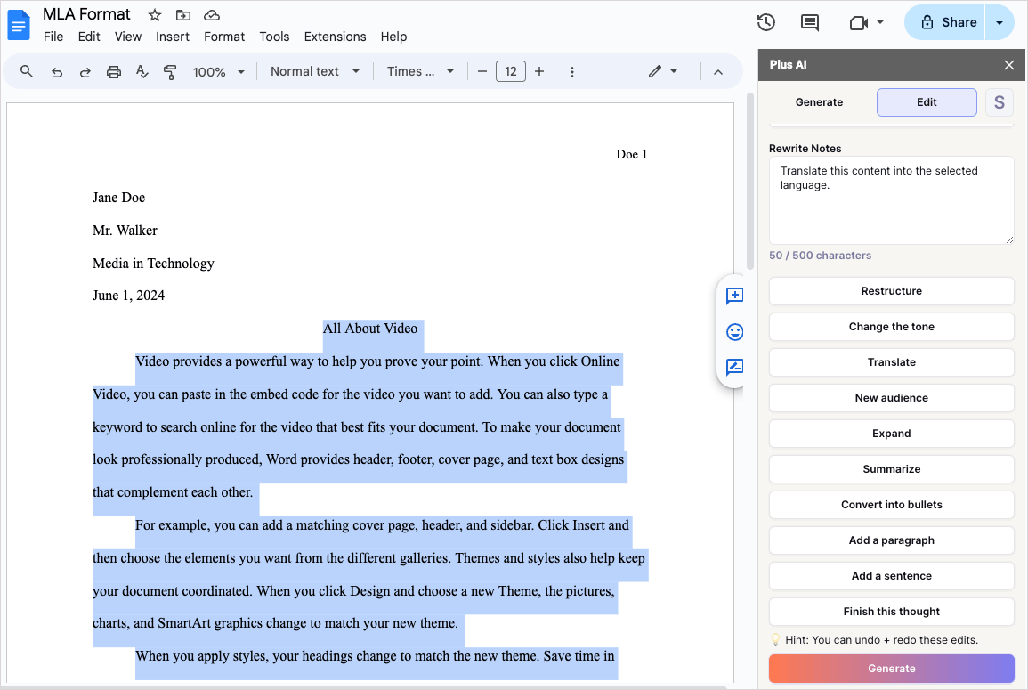Open Insert menu

173,37
